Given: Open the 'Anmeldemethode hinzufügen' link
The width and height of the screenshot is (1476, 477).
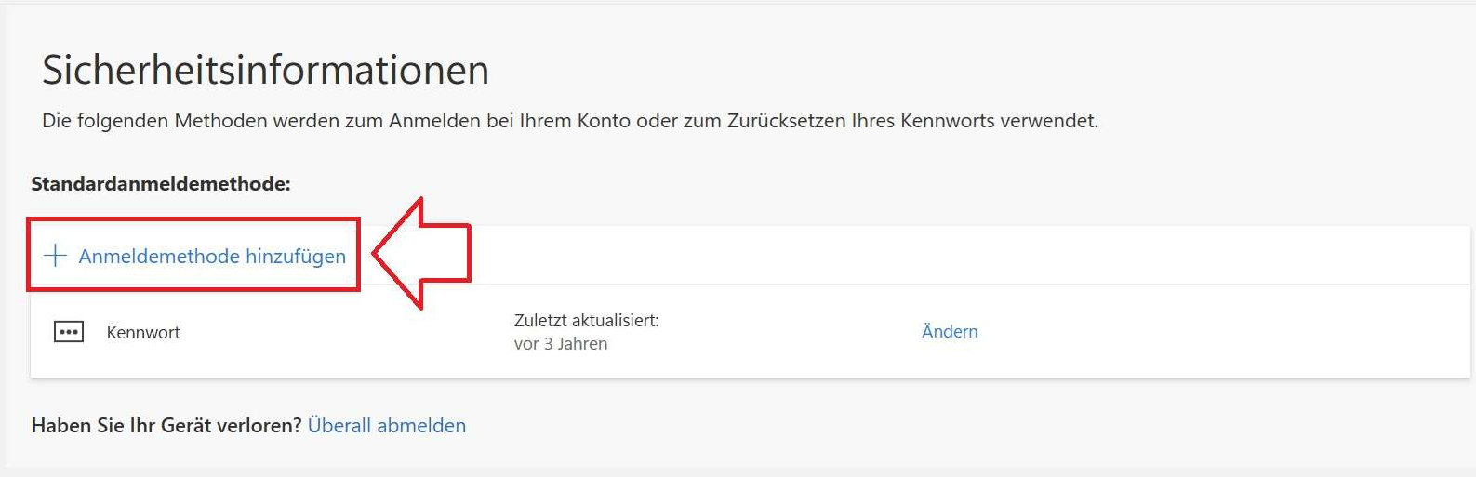Looking at the screenshot, I should coord(212,257).
